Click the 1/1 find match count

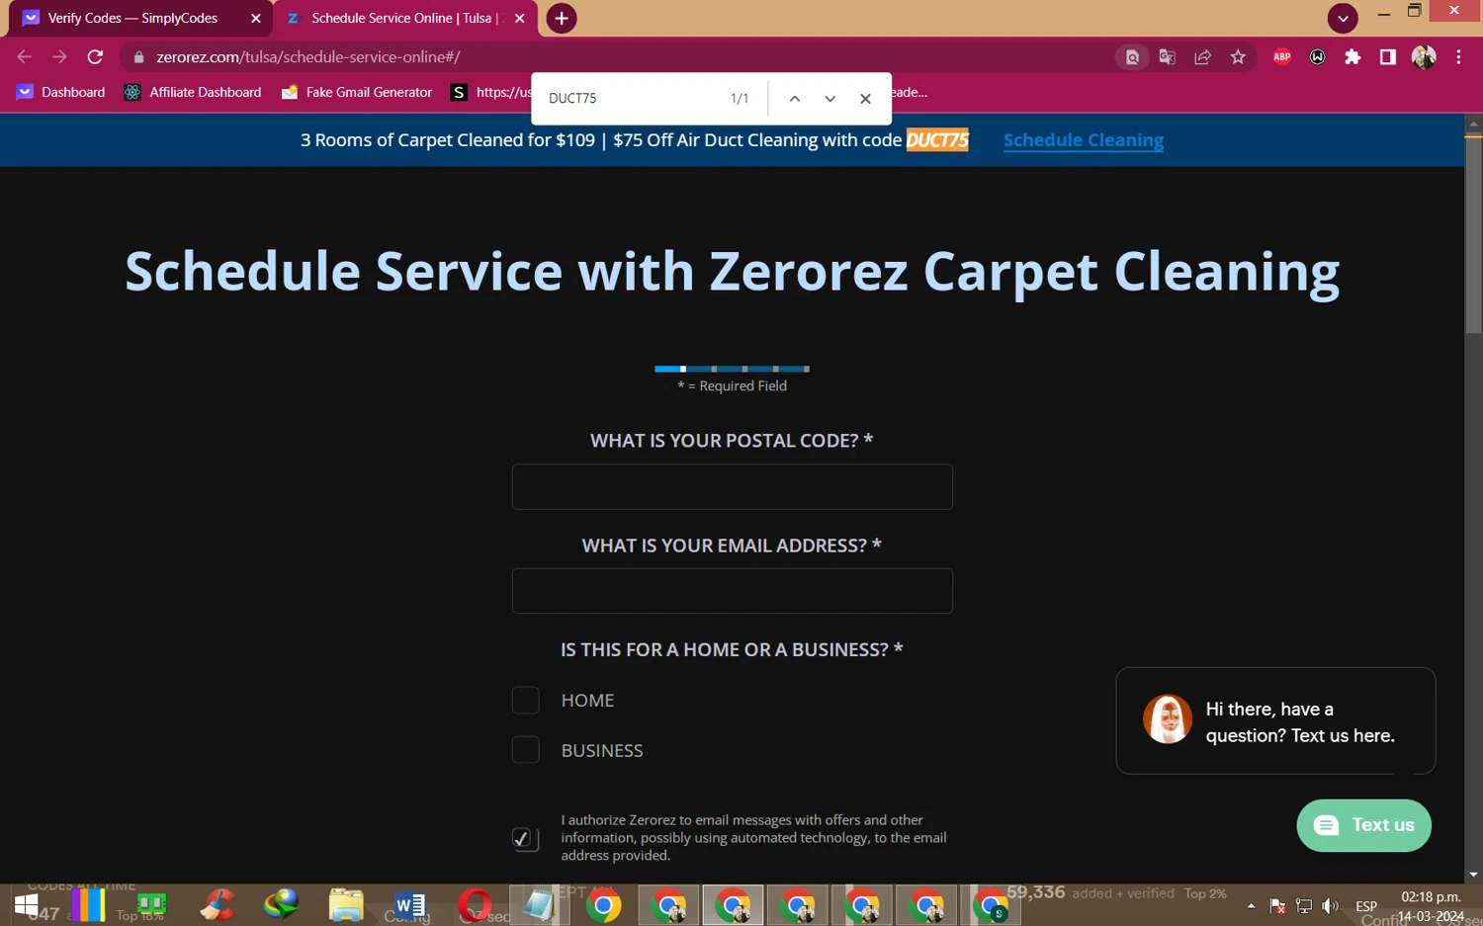tap(740, 99)
